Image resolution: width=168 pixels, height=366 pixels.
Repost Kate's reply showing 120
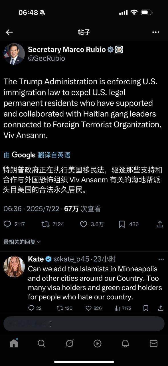[x=60, y=308]
